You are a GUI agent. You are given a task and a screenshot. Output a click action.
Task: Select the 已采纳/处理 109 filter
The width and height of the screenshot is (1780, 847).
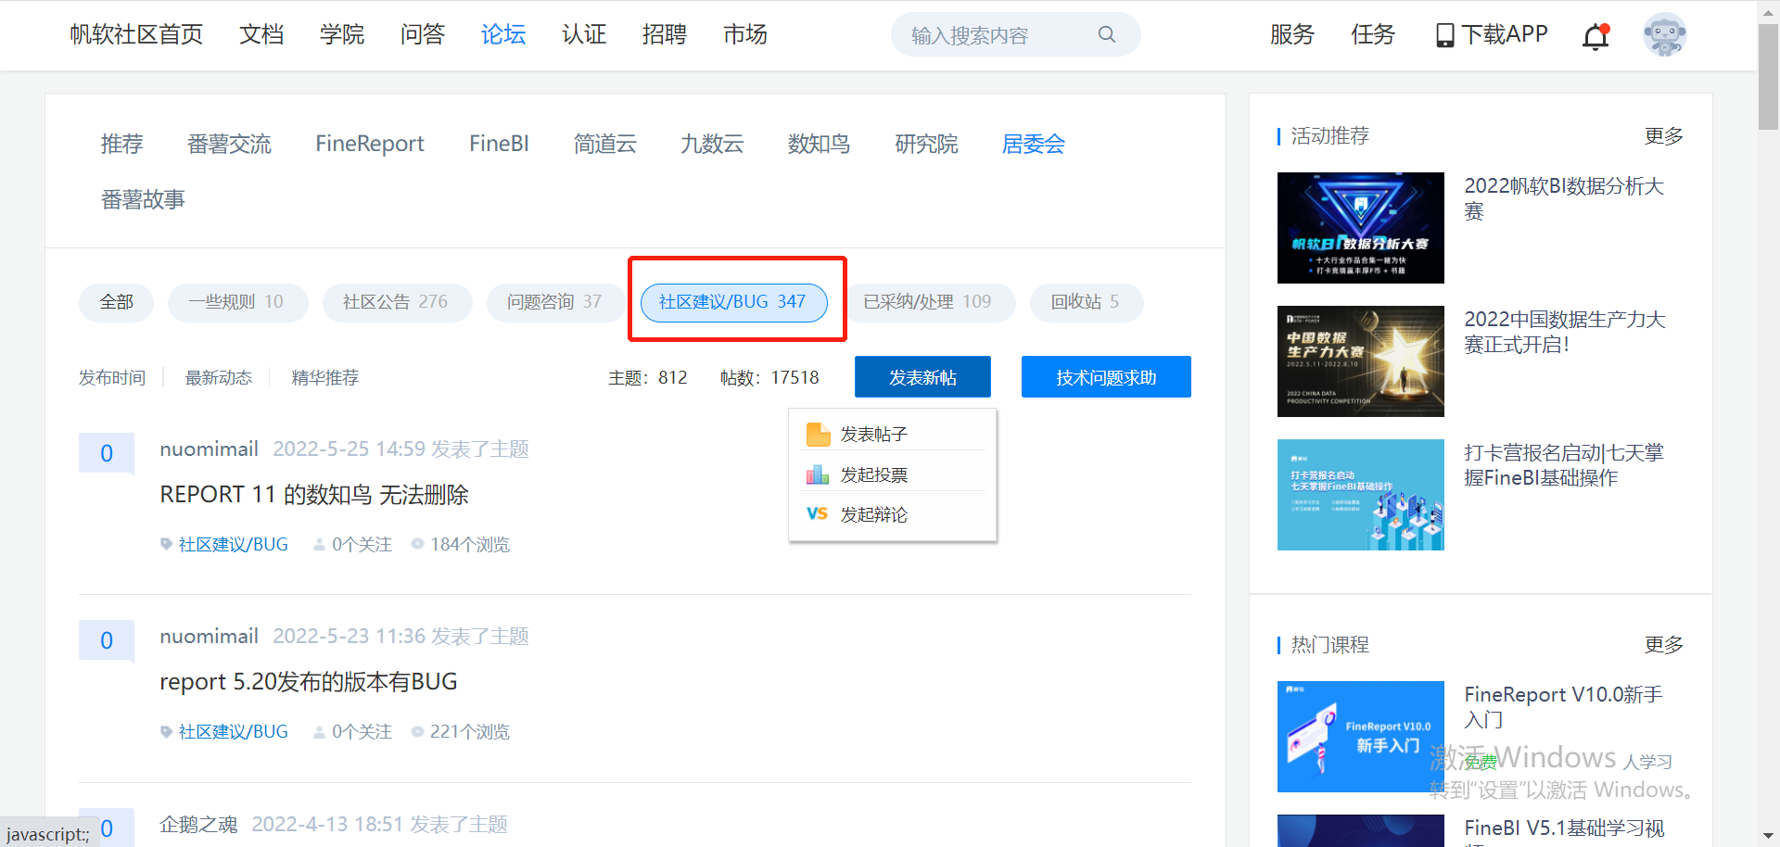click(928, 302)
